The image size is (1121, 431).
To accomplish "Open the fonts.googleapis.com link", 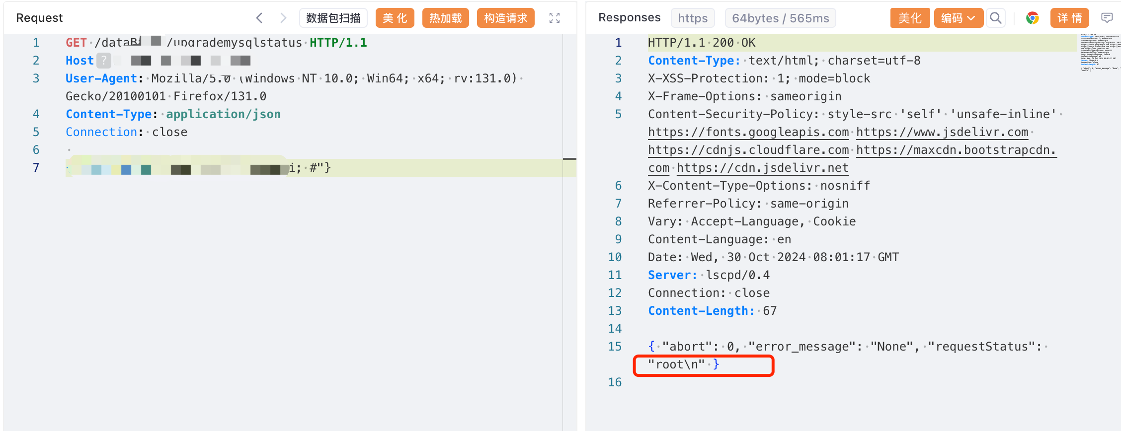I will (748, 132).
